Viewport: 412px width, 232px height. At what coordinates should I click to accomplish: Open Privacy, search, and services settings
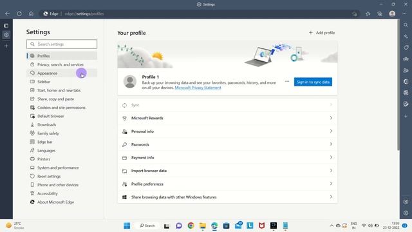point(62,64)
